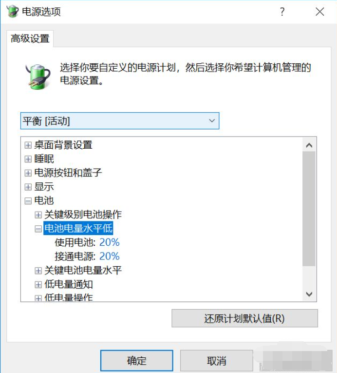The image size is (337, 373).
Task: Collapse 电池电量水平低 minus icon
Action: click(x=38, y=229)
